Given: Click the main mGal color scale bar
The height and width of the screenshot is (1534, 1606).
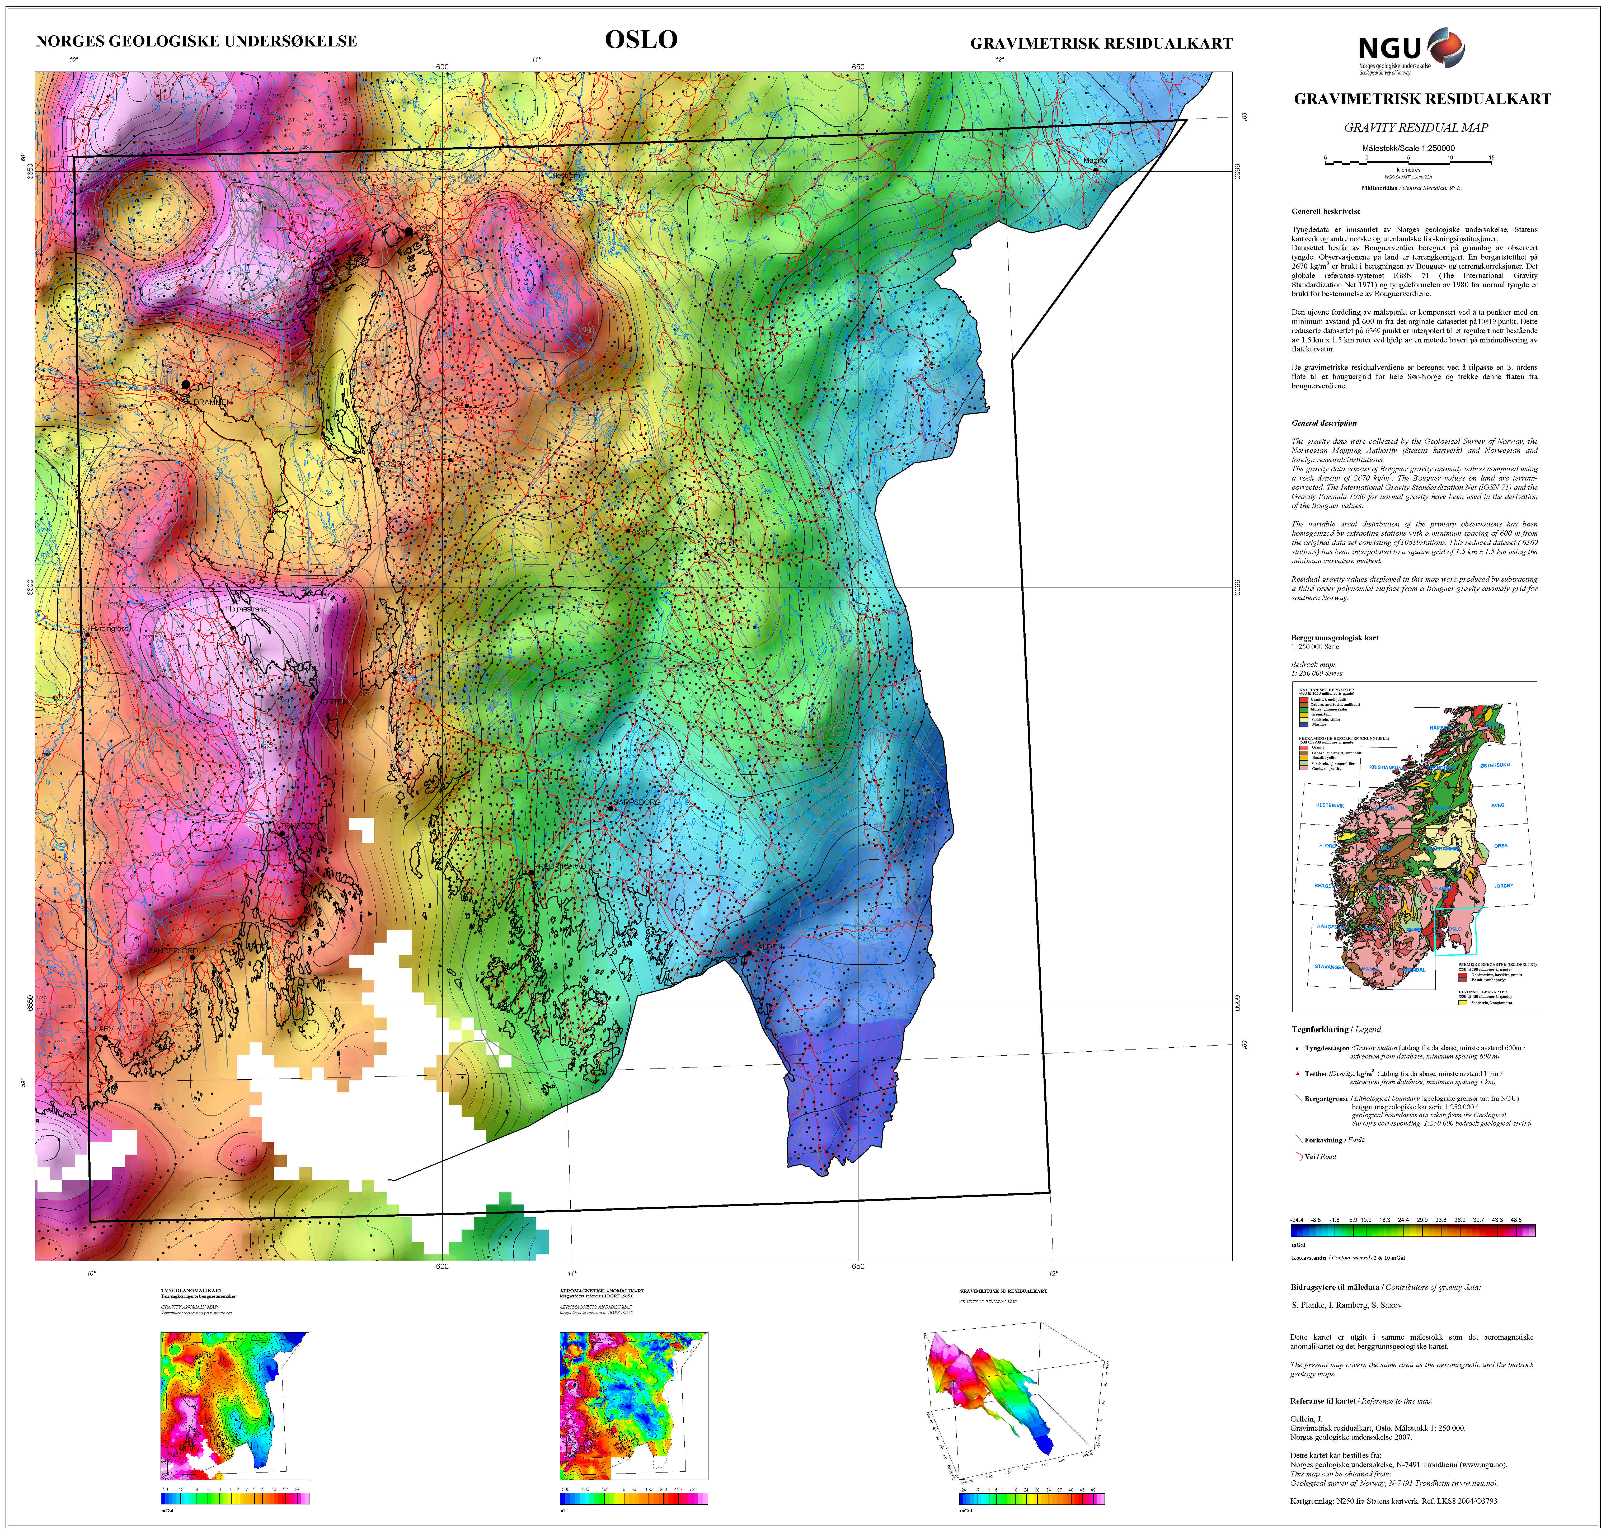Looking at the screenshot, I should 1413,1231.
